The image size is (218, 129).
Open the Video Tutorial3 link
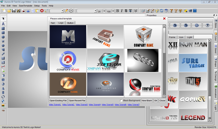[81, 105]
